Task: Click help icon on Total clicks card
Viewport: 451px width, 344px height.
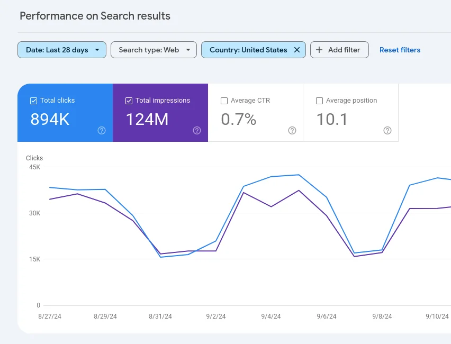Action: pos(102,131)
